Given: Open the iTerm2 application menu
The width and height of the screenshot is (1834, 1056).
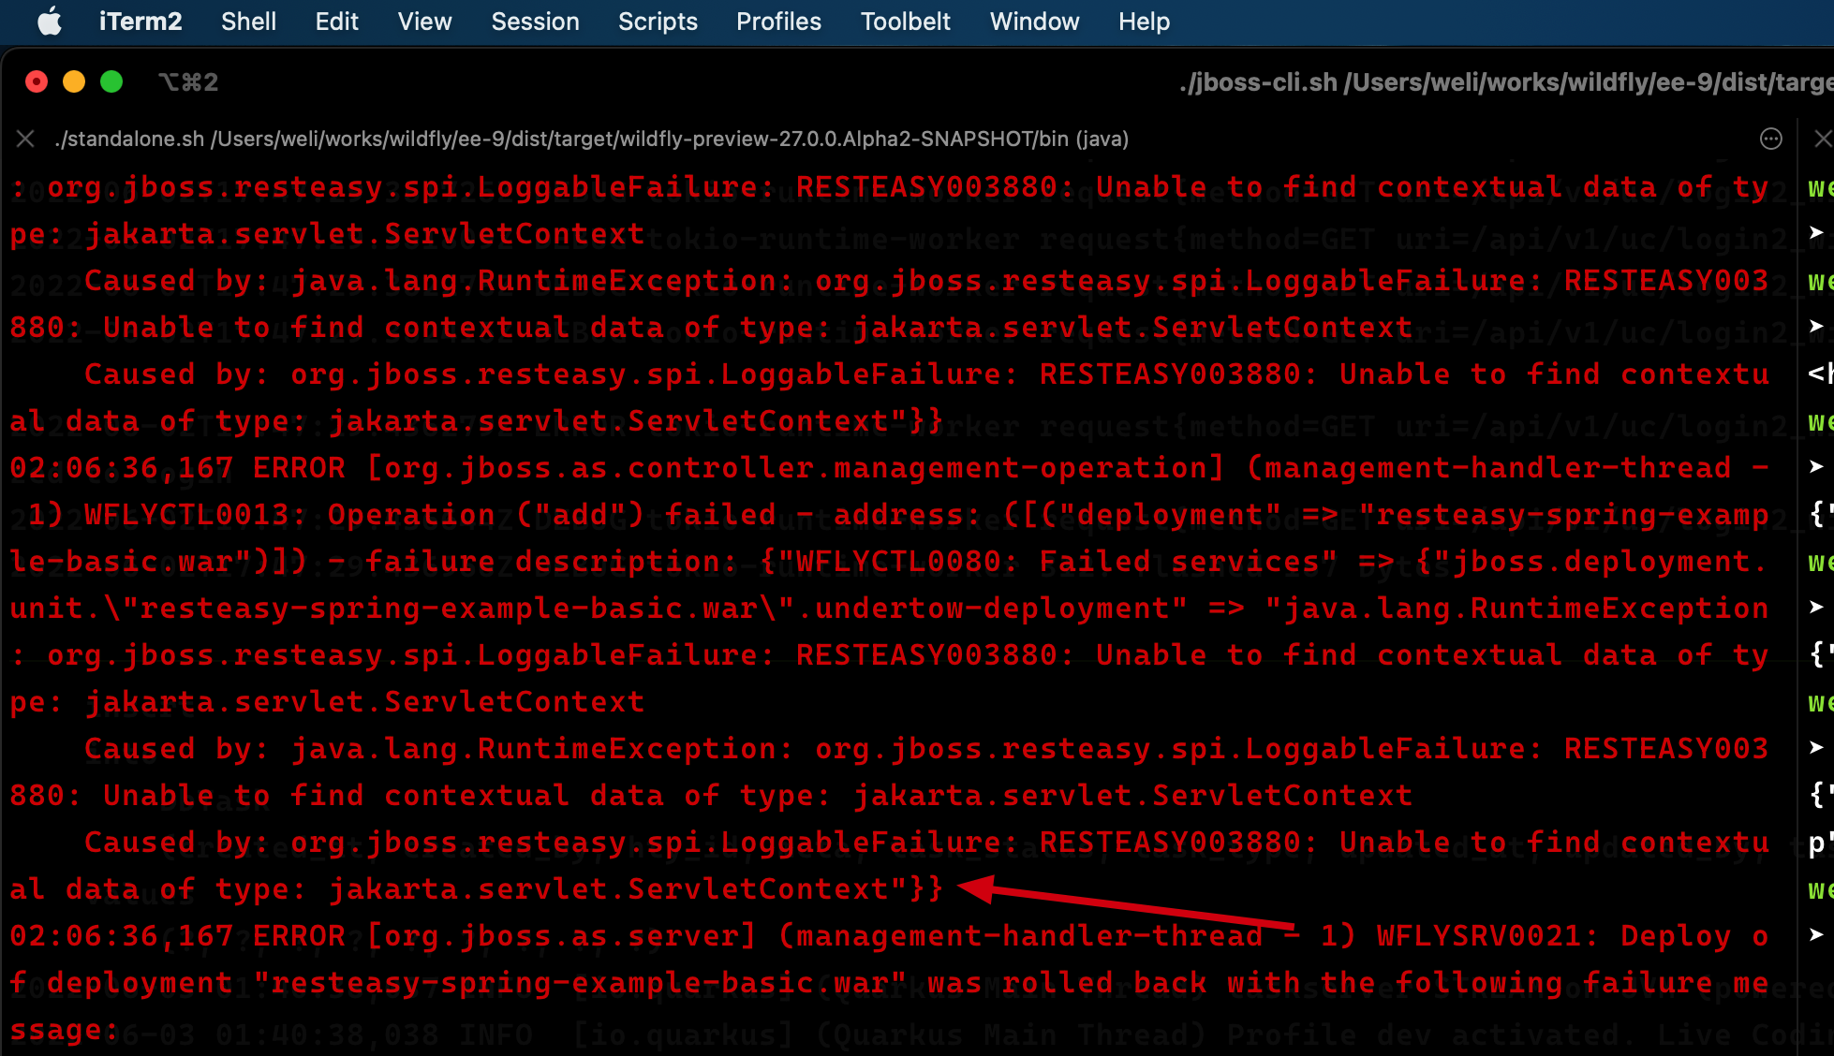Looking at the screenshot, I should click(x=141, y=21).
